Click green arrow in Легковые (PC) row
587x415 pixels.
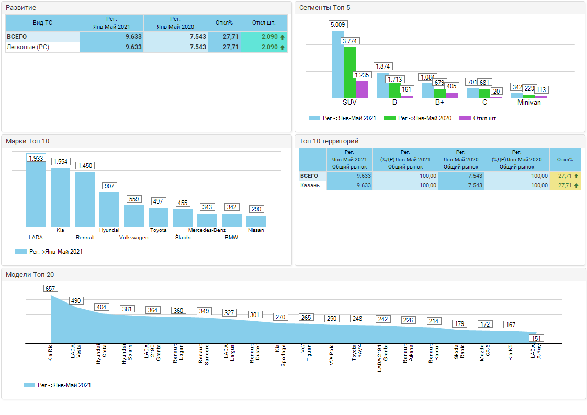click(283, 47)
